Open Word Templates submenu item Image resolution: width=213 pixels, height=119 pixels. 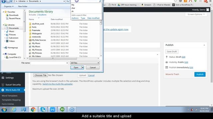tap(10, 96)
